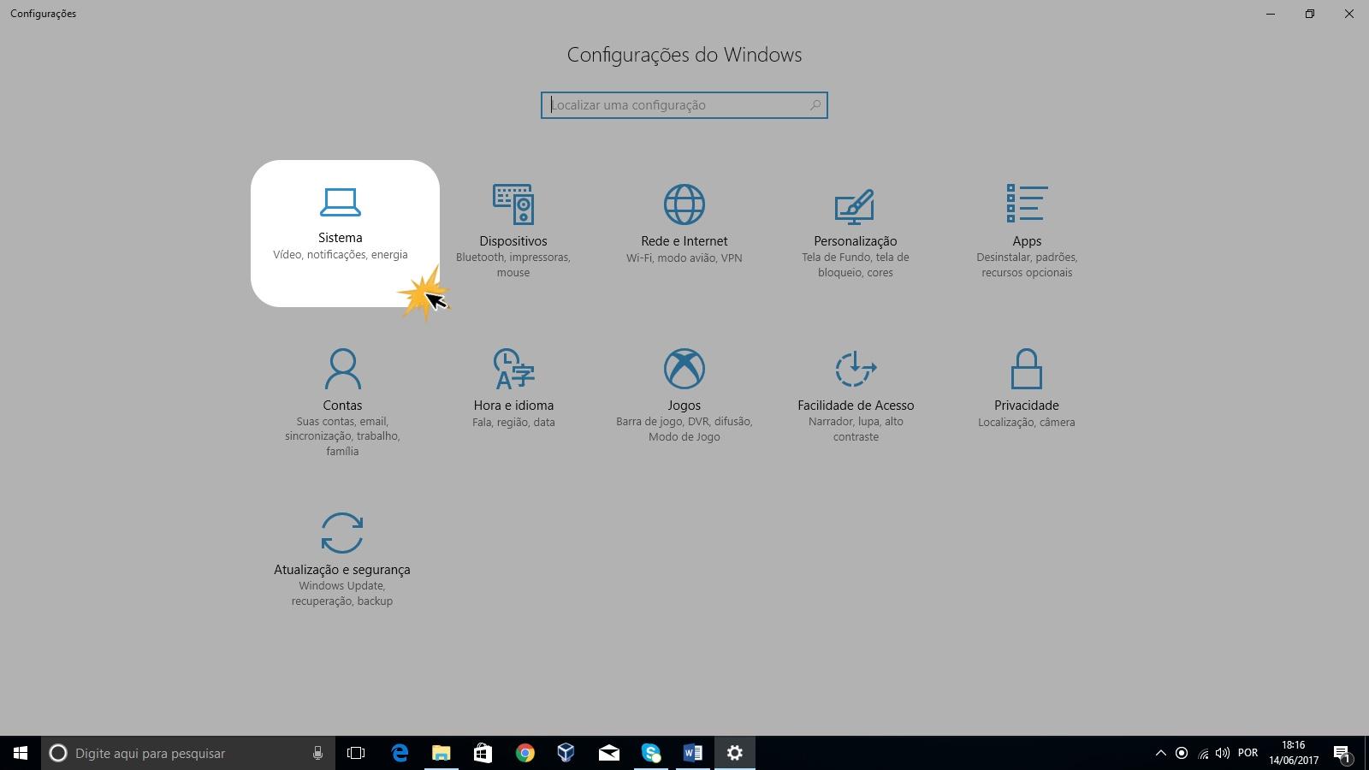Launch Google Chrome from the taskbar
The width and height of the screenshot is (1369, 770).
pos(524,753)
